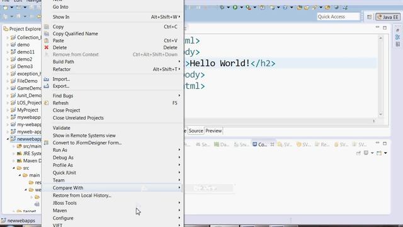Click the Export icon in menu
Viewport: 403px width, 227px height.
click(x=46, y=86)
